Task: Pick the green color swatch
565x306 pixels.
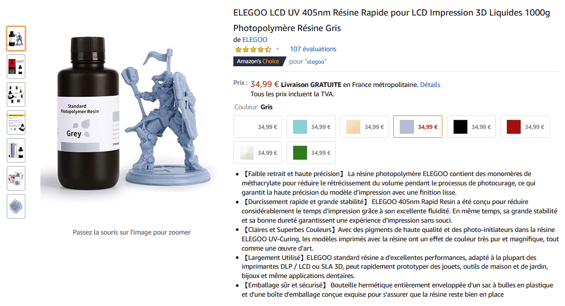Action: click(311, 153)
